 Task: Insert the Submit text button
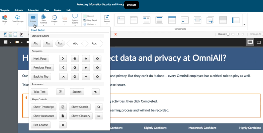[77, 92]
